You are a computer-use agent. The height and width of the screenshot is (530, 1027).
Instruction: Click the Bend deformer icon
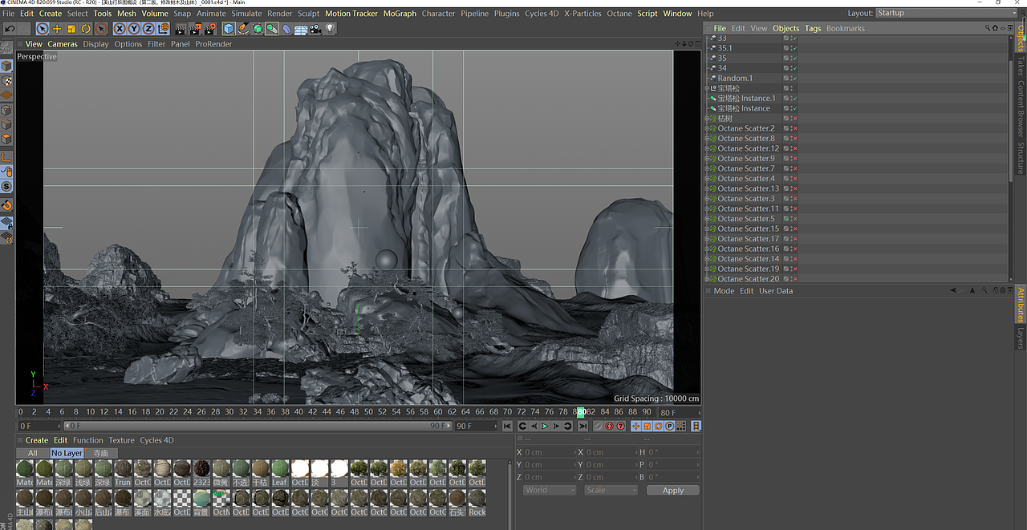click(286, 29)
